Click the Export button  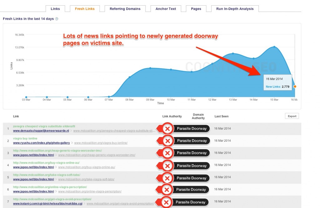coord(292,116)
